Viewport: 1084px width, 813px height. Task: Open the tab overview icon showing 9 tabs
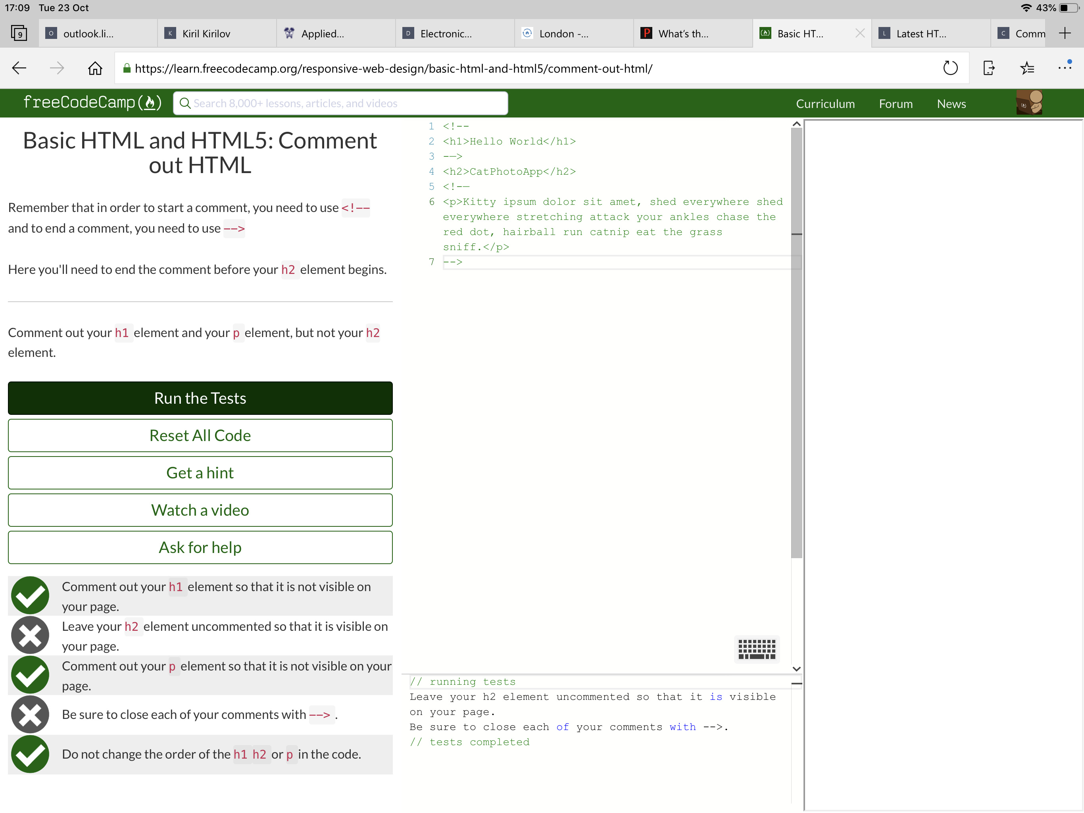19,33
